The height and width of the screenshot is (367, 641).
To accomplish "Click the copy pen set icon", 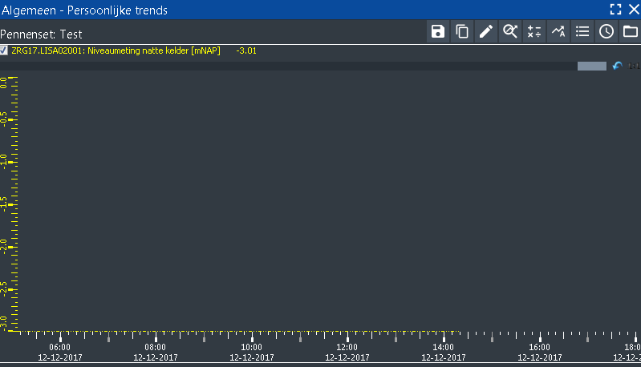I will point(462,32).
